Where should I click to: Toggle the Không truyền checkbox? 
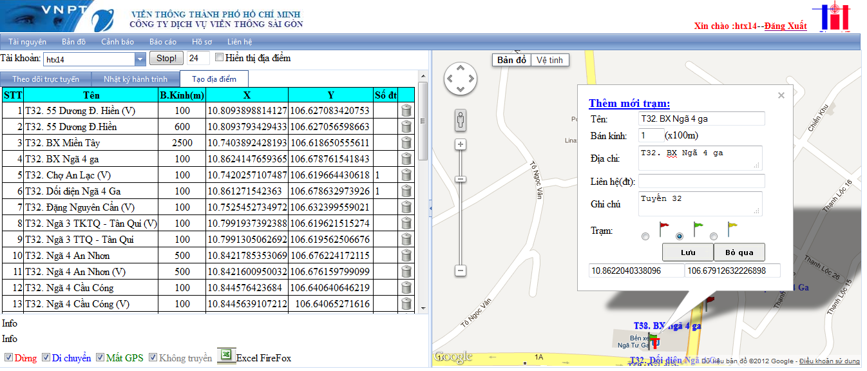coord(153,357)
